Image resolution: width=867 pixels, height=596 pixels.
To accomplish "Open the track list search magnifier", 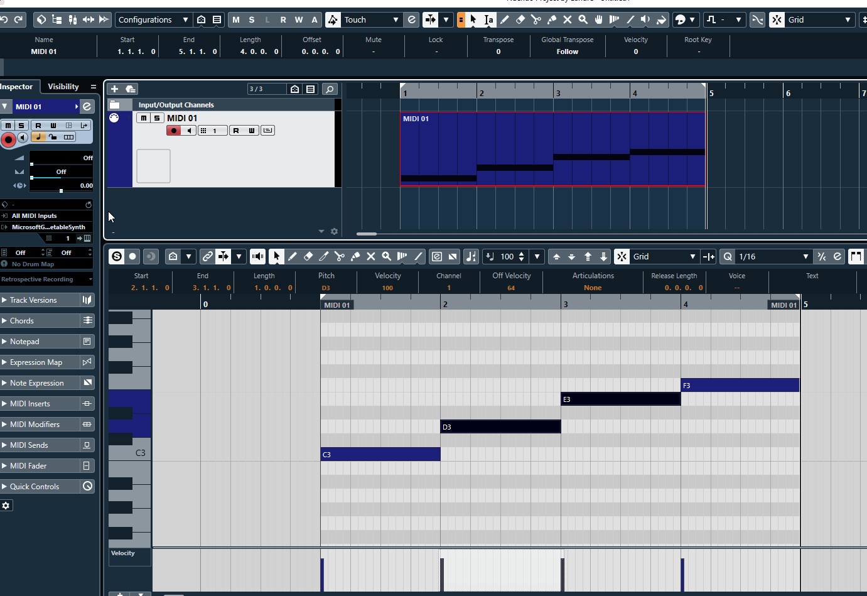I will point(330,89).
